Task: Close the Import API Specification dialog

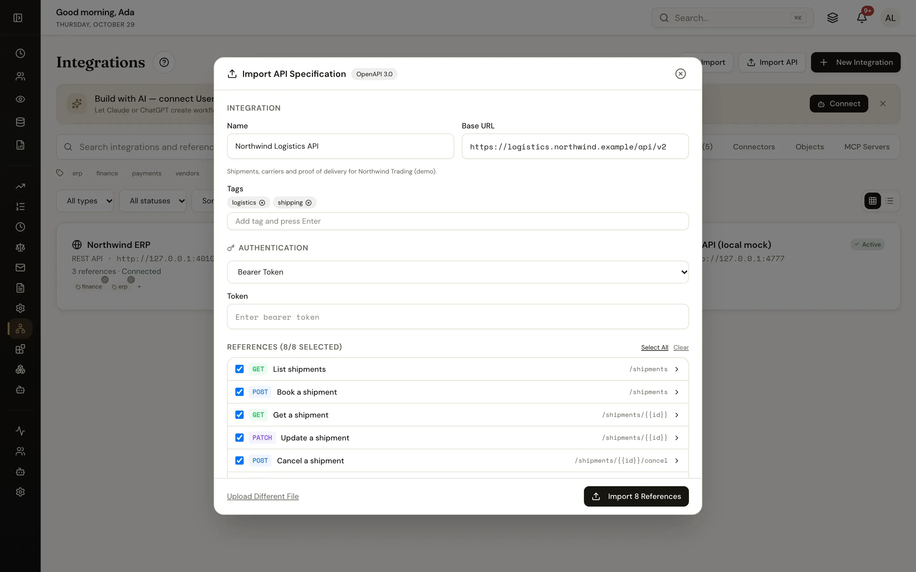Action: tap(680, 74)
